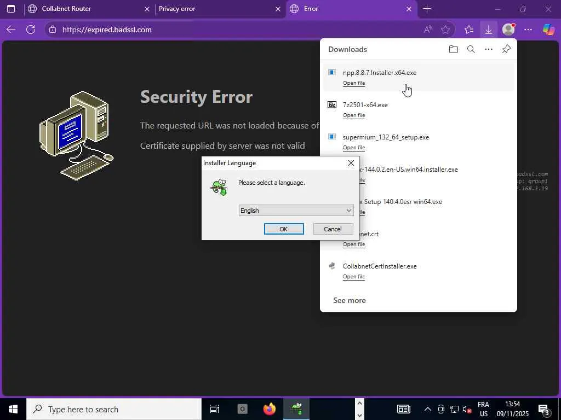Open file for CollabnetCertInstaller.exe
Image resolution: width=561 pixels, height=420 pixels.
pos(354,276)
